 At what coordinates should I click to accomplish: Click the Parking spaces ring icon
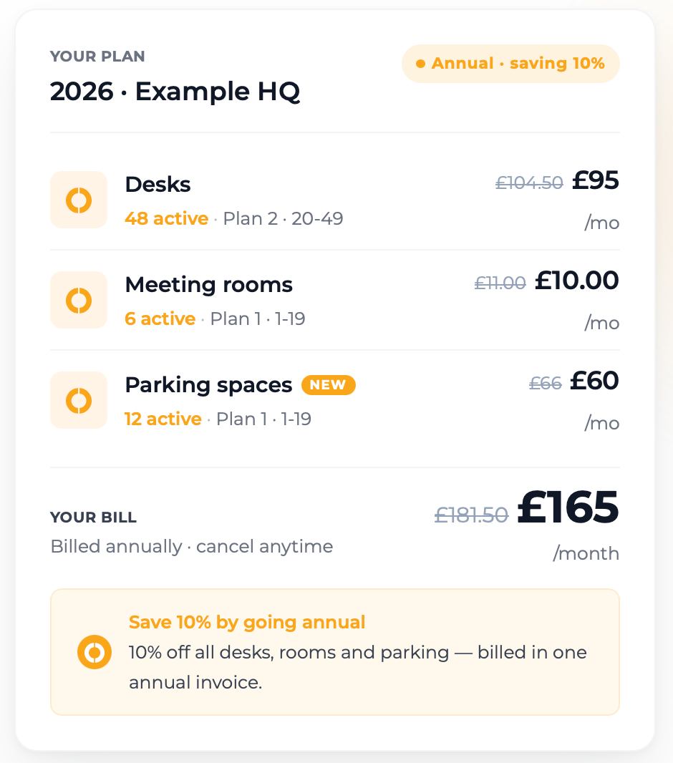[79, 401]
